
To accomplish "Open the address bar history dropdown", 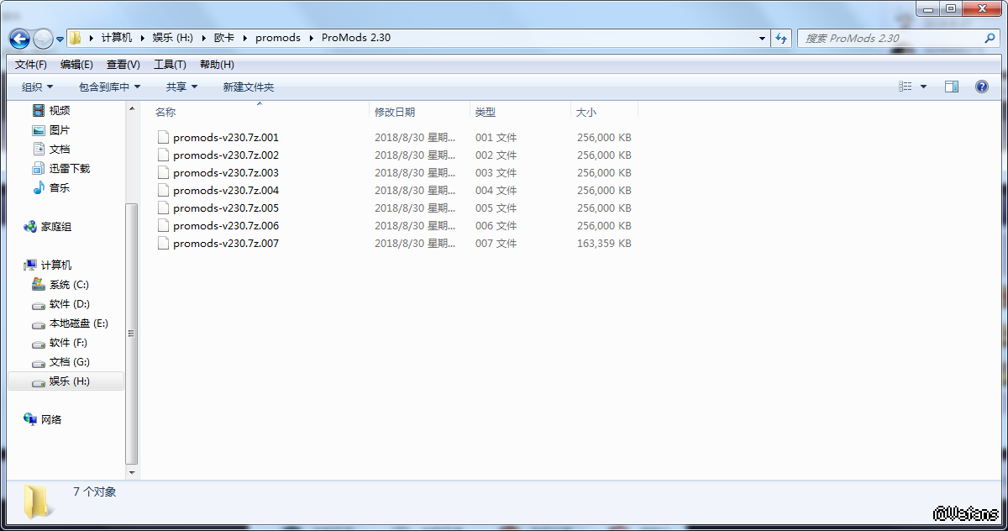I will coord(762,38).
